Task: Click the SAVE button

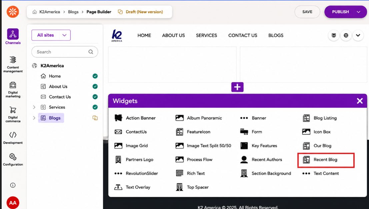Action: (x=307, y=12)
